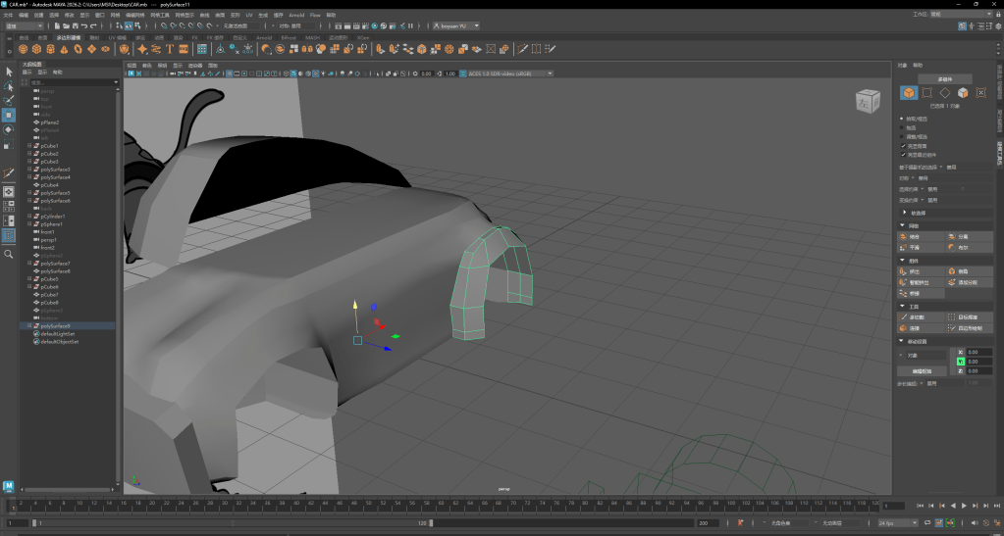The image size is (1004, 536).
Task: Select the arrow Select tool in the toolbox
Action: point(8,72)
